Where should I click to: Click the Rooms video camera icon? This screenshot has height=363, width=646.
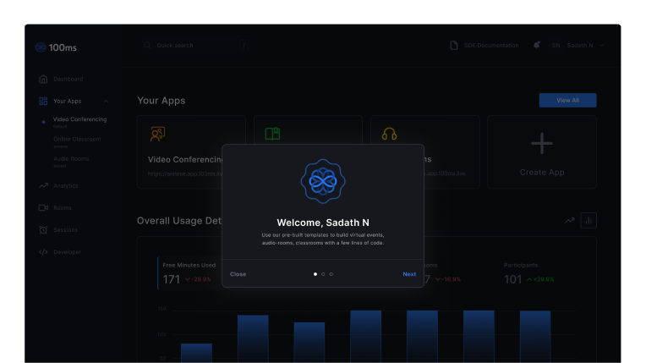click(43, 208)
